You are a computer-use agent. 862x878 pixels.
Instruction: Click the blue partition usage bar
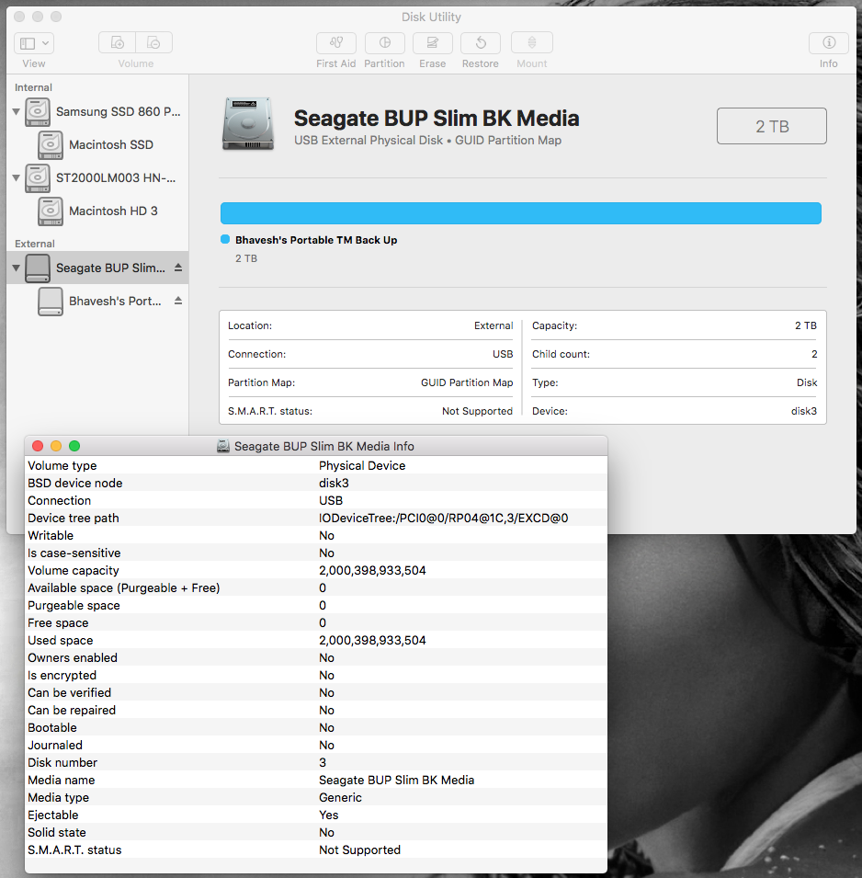pyautogui.click(x=520, y=213)
